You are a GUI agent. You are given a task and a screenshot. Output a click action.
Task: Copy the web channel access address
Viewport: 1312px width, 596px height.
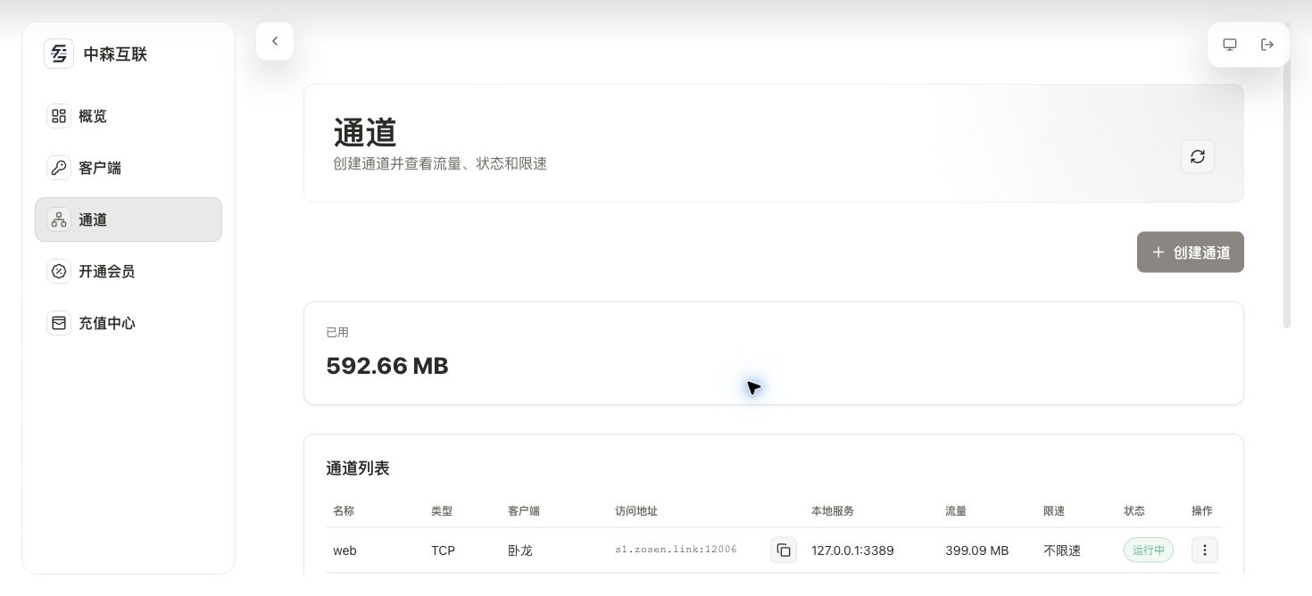[x=784, y=550]
